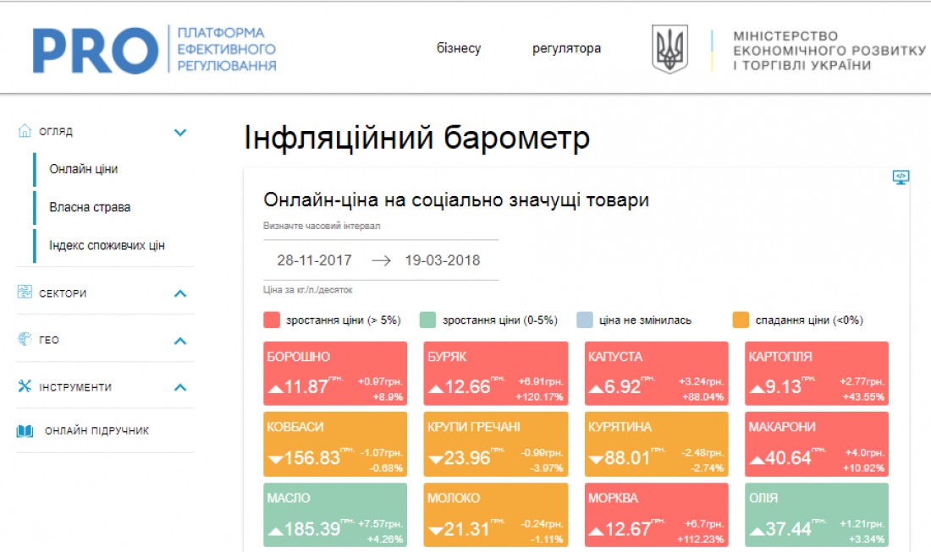Image resolution: width=931 pixels, height=552 pixels.
Task: Click the home icon beside ОГЛЯД
Action: tap(25, 132)
